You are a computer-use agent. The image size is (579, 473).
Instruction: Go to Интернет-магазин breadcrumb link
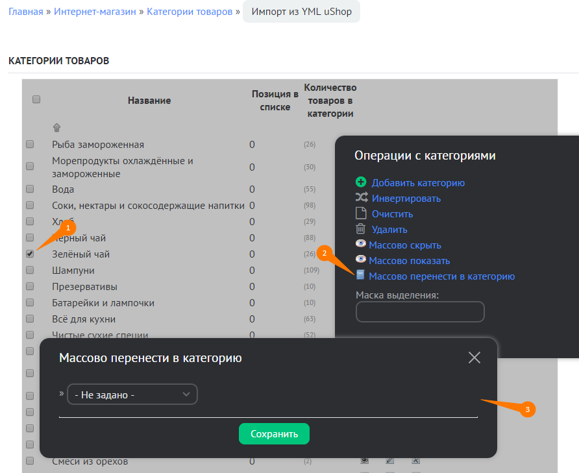(95, 12)
